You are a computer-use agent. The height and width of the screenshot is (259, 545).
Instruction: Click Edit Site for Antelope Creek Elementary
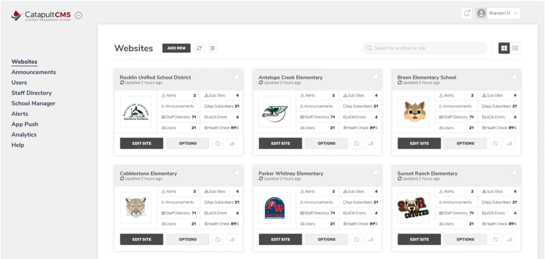click(x=280, y=143)
